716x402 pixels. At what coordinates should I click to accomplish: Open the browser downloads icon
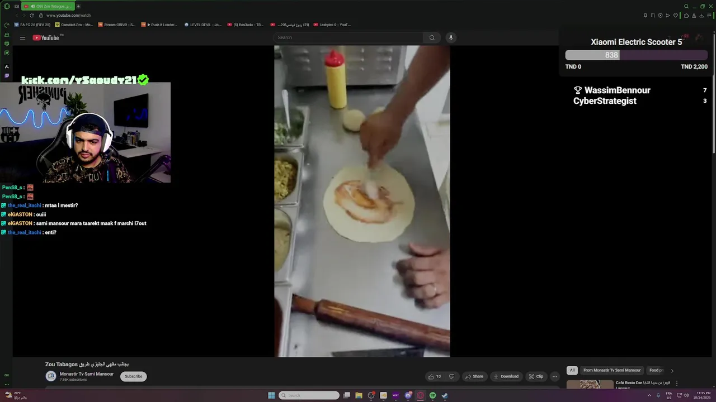point(702,16)
